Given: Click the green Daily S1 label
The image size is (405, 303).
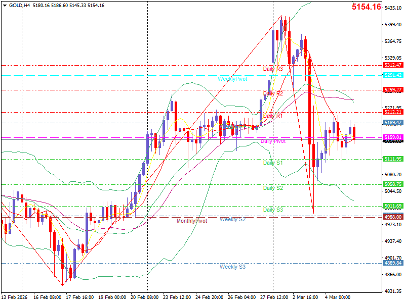Looking at the screenshot, I should (x=273, y=163).
